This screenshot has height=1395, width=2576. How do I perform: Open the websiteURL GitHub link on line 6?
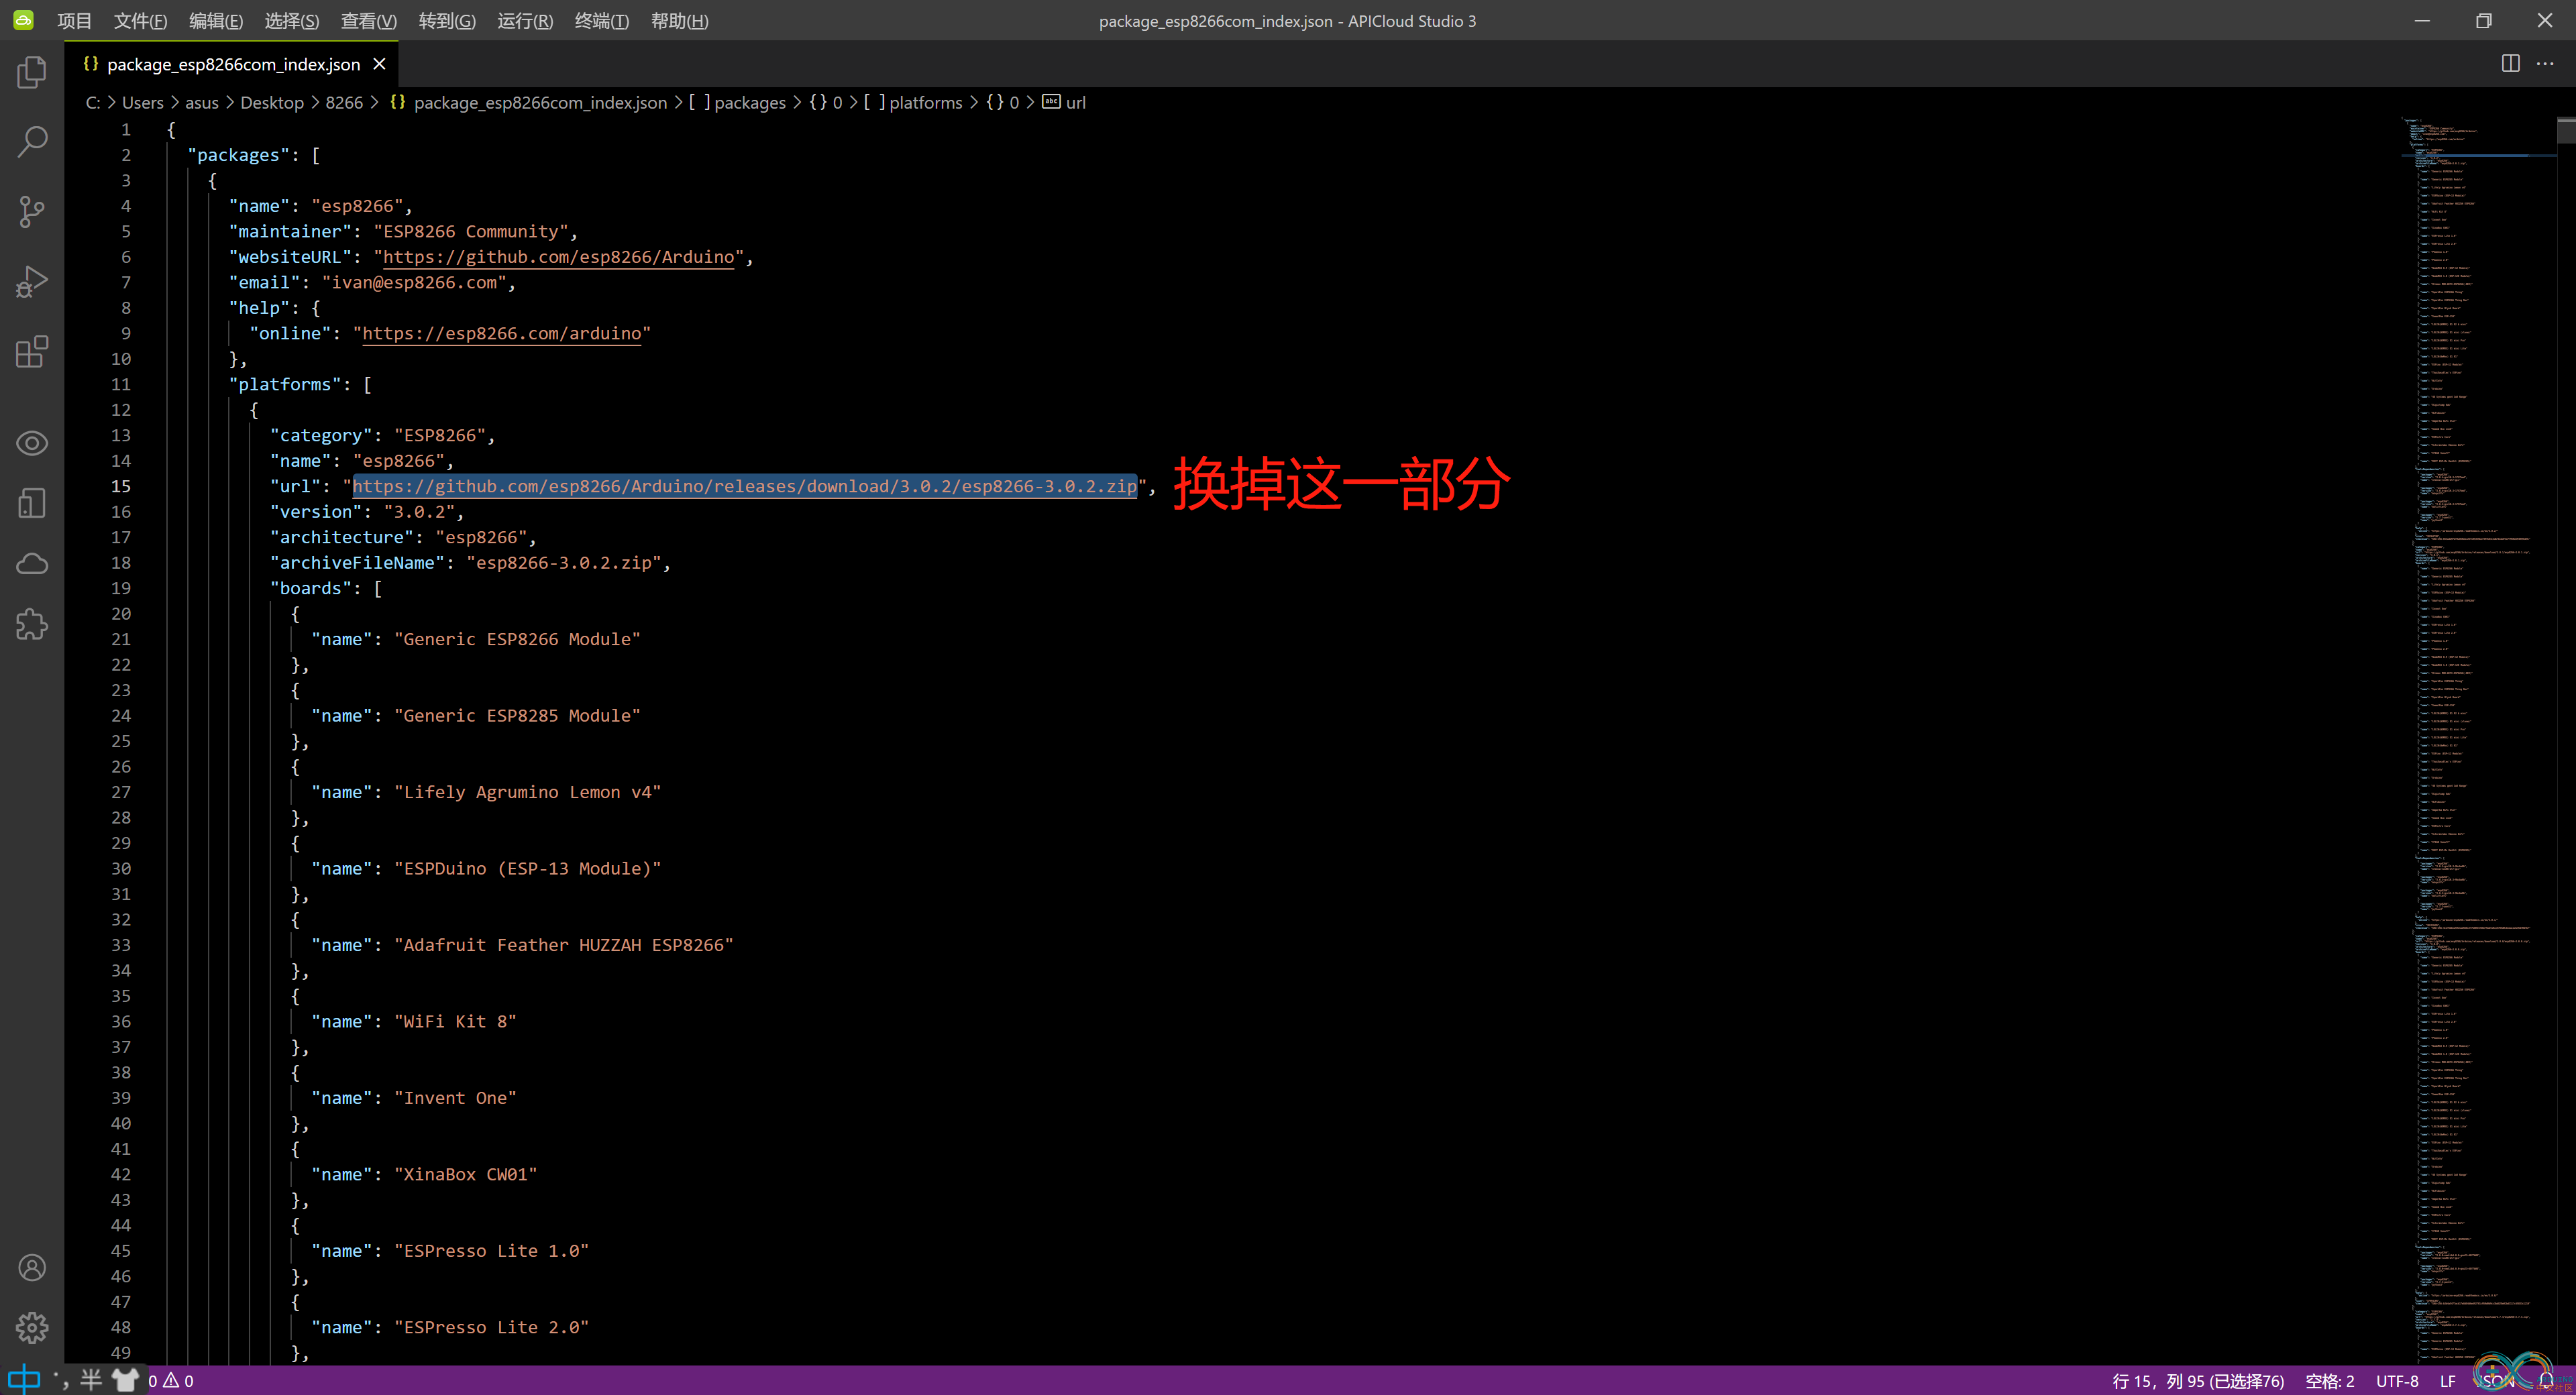(558, 257)
